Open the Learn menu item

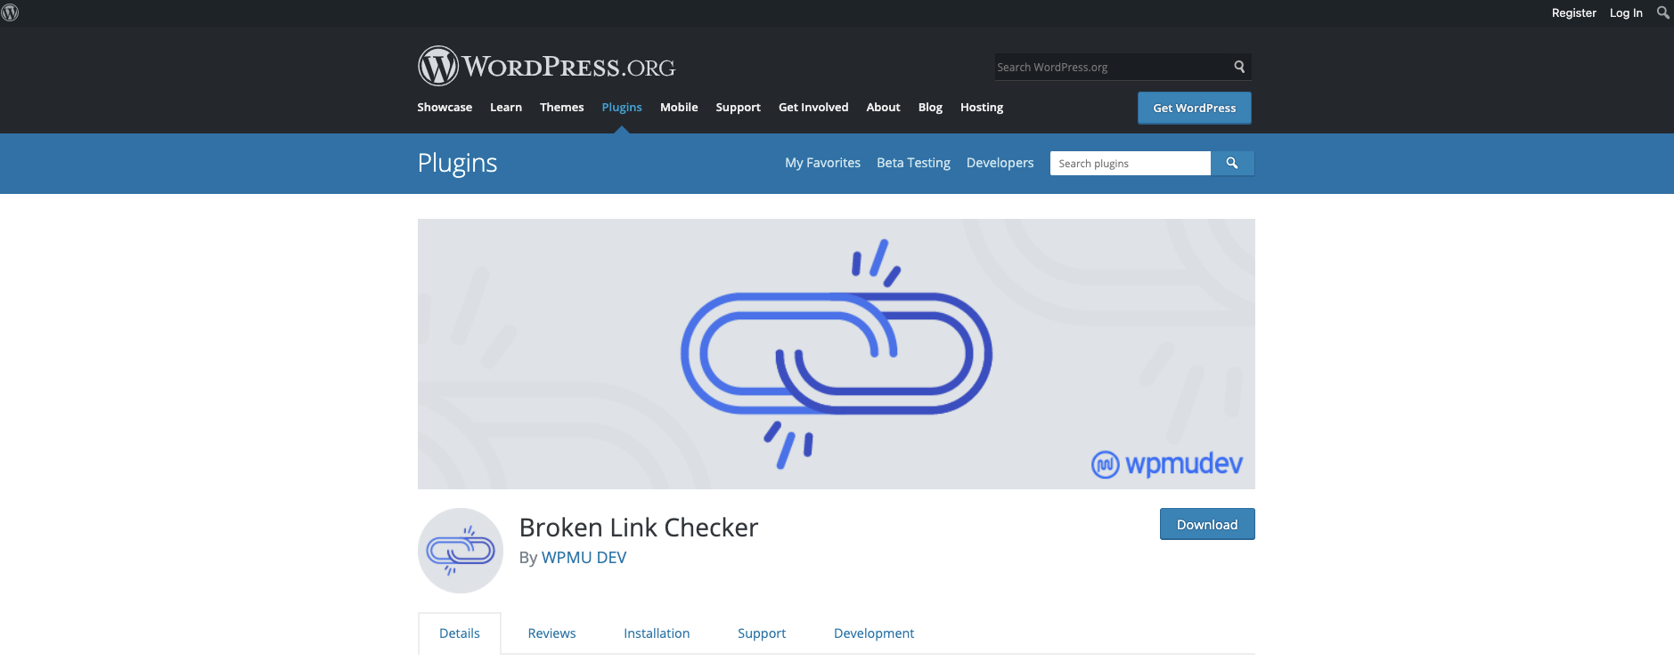click(506, 107)
